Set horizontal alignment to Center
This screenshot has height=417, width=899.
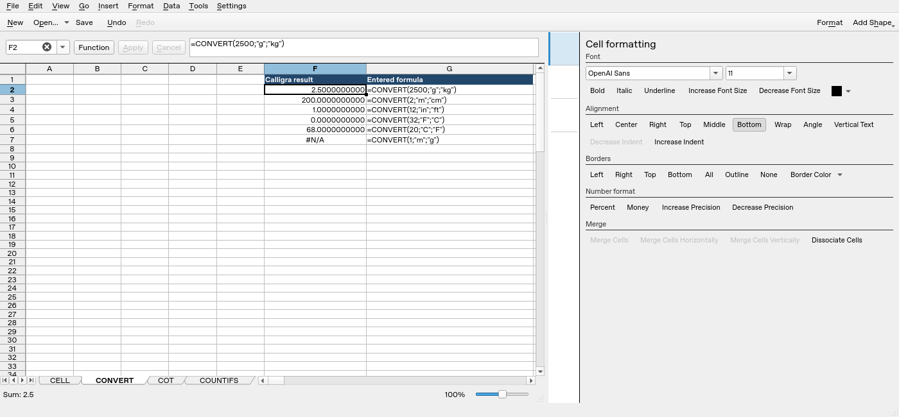[626, 124]
